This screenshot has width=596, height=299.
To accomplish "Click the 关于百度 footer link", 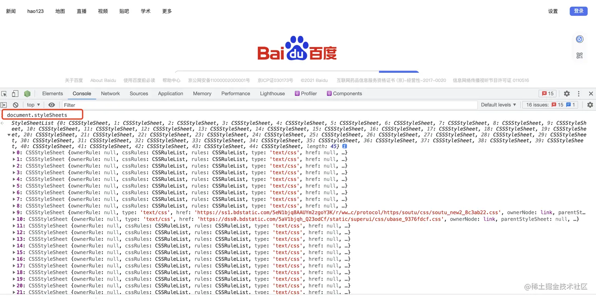I will pos(74,80).
